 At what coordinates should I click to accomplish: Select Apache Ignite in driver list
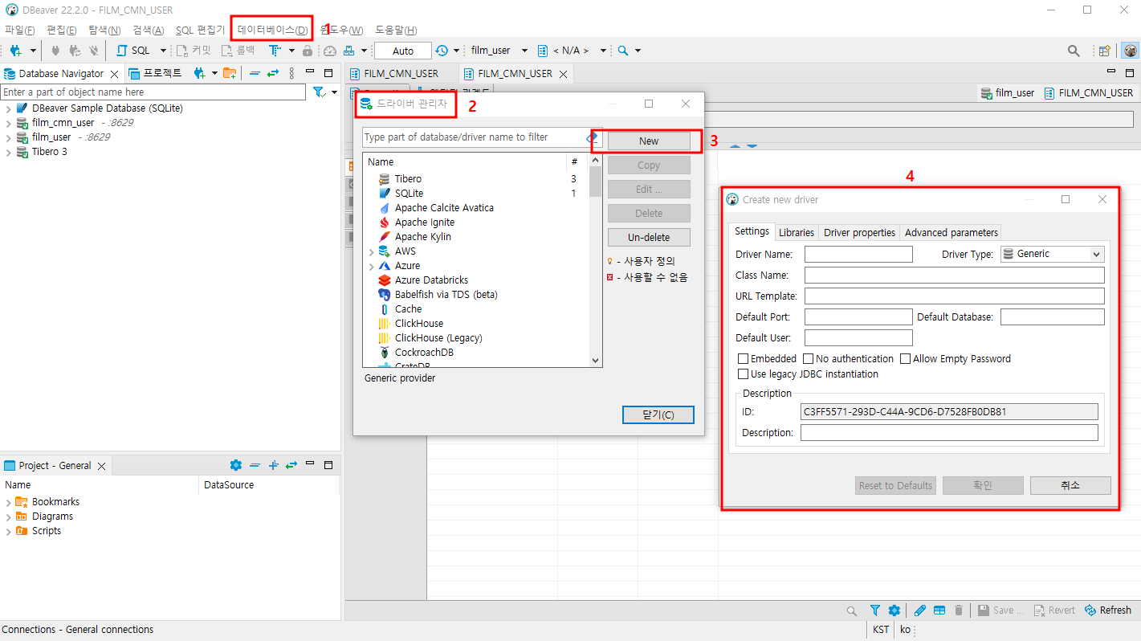pos(424,223)
